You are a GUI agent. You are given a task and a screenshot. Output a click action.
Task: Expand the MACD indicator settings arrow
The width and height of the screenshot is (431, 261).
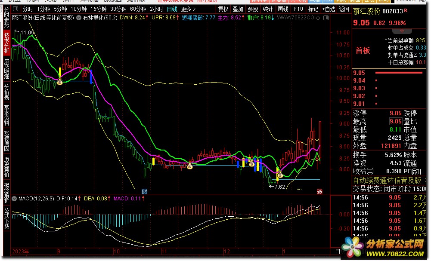[x=15, y=199]
